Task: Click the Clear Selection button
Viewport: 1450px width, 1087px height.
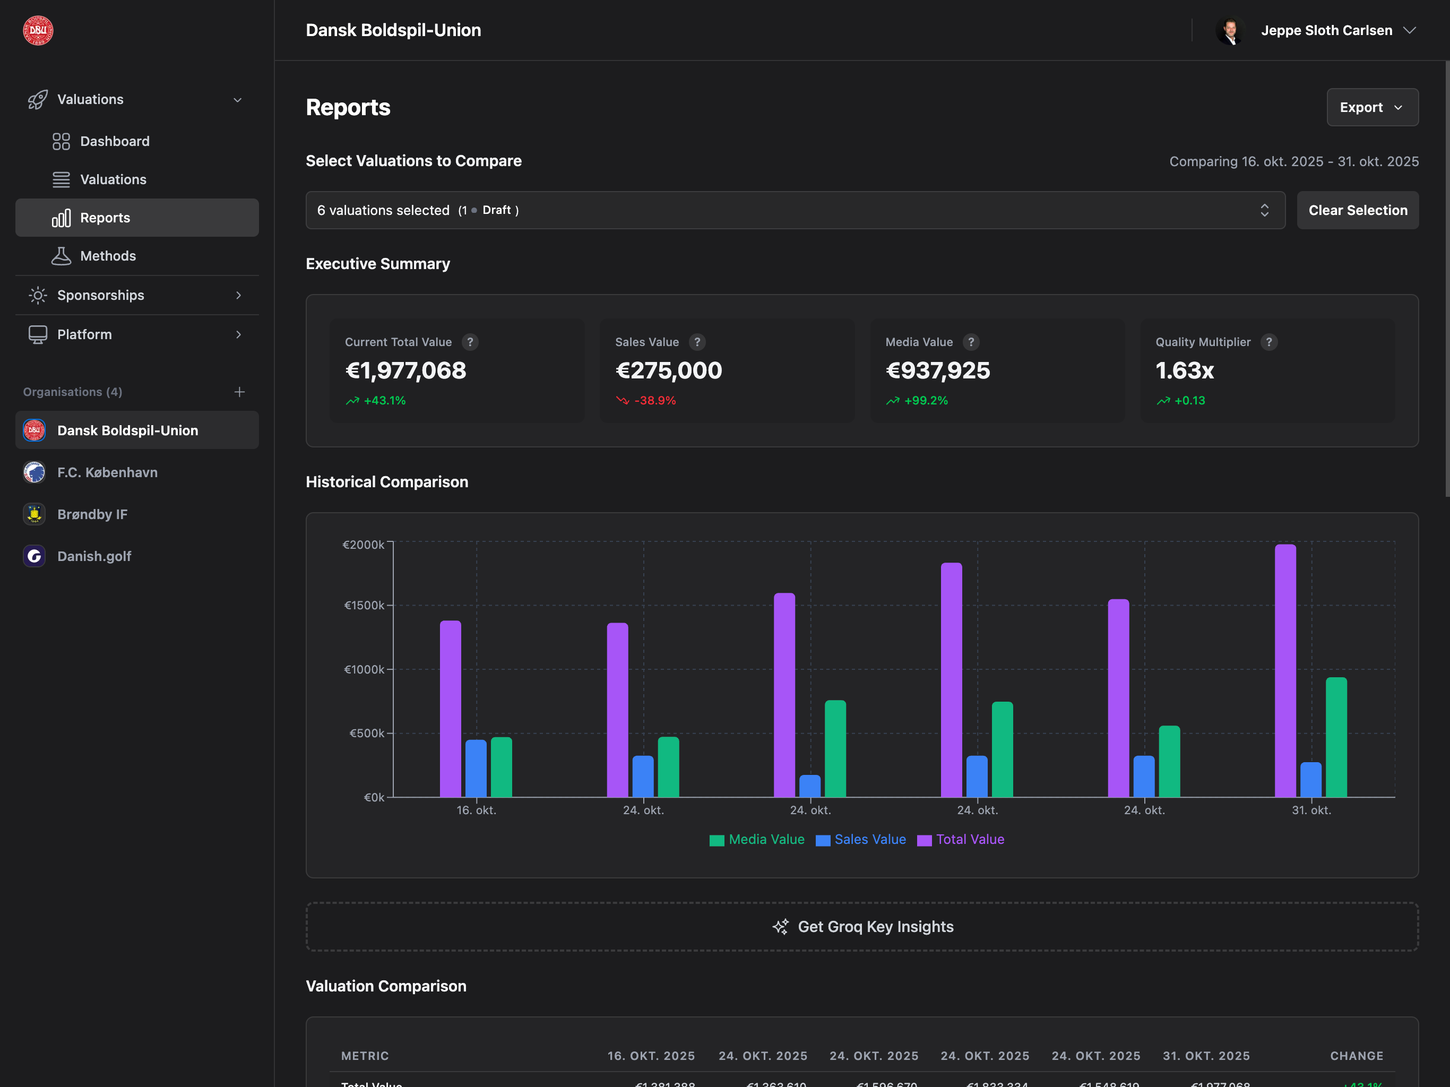Action: pos(1357,211)
